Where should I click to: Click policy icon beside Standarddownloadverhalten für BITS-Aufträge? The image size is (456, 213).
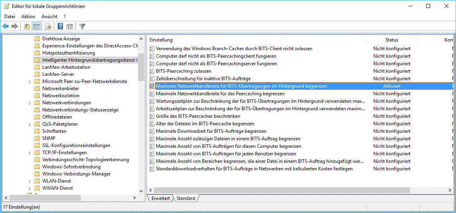coord(152,169)
